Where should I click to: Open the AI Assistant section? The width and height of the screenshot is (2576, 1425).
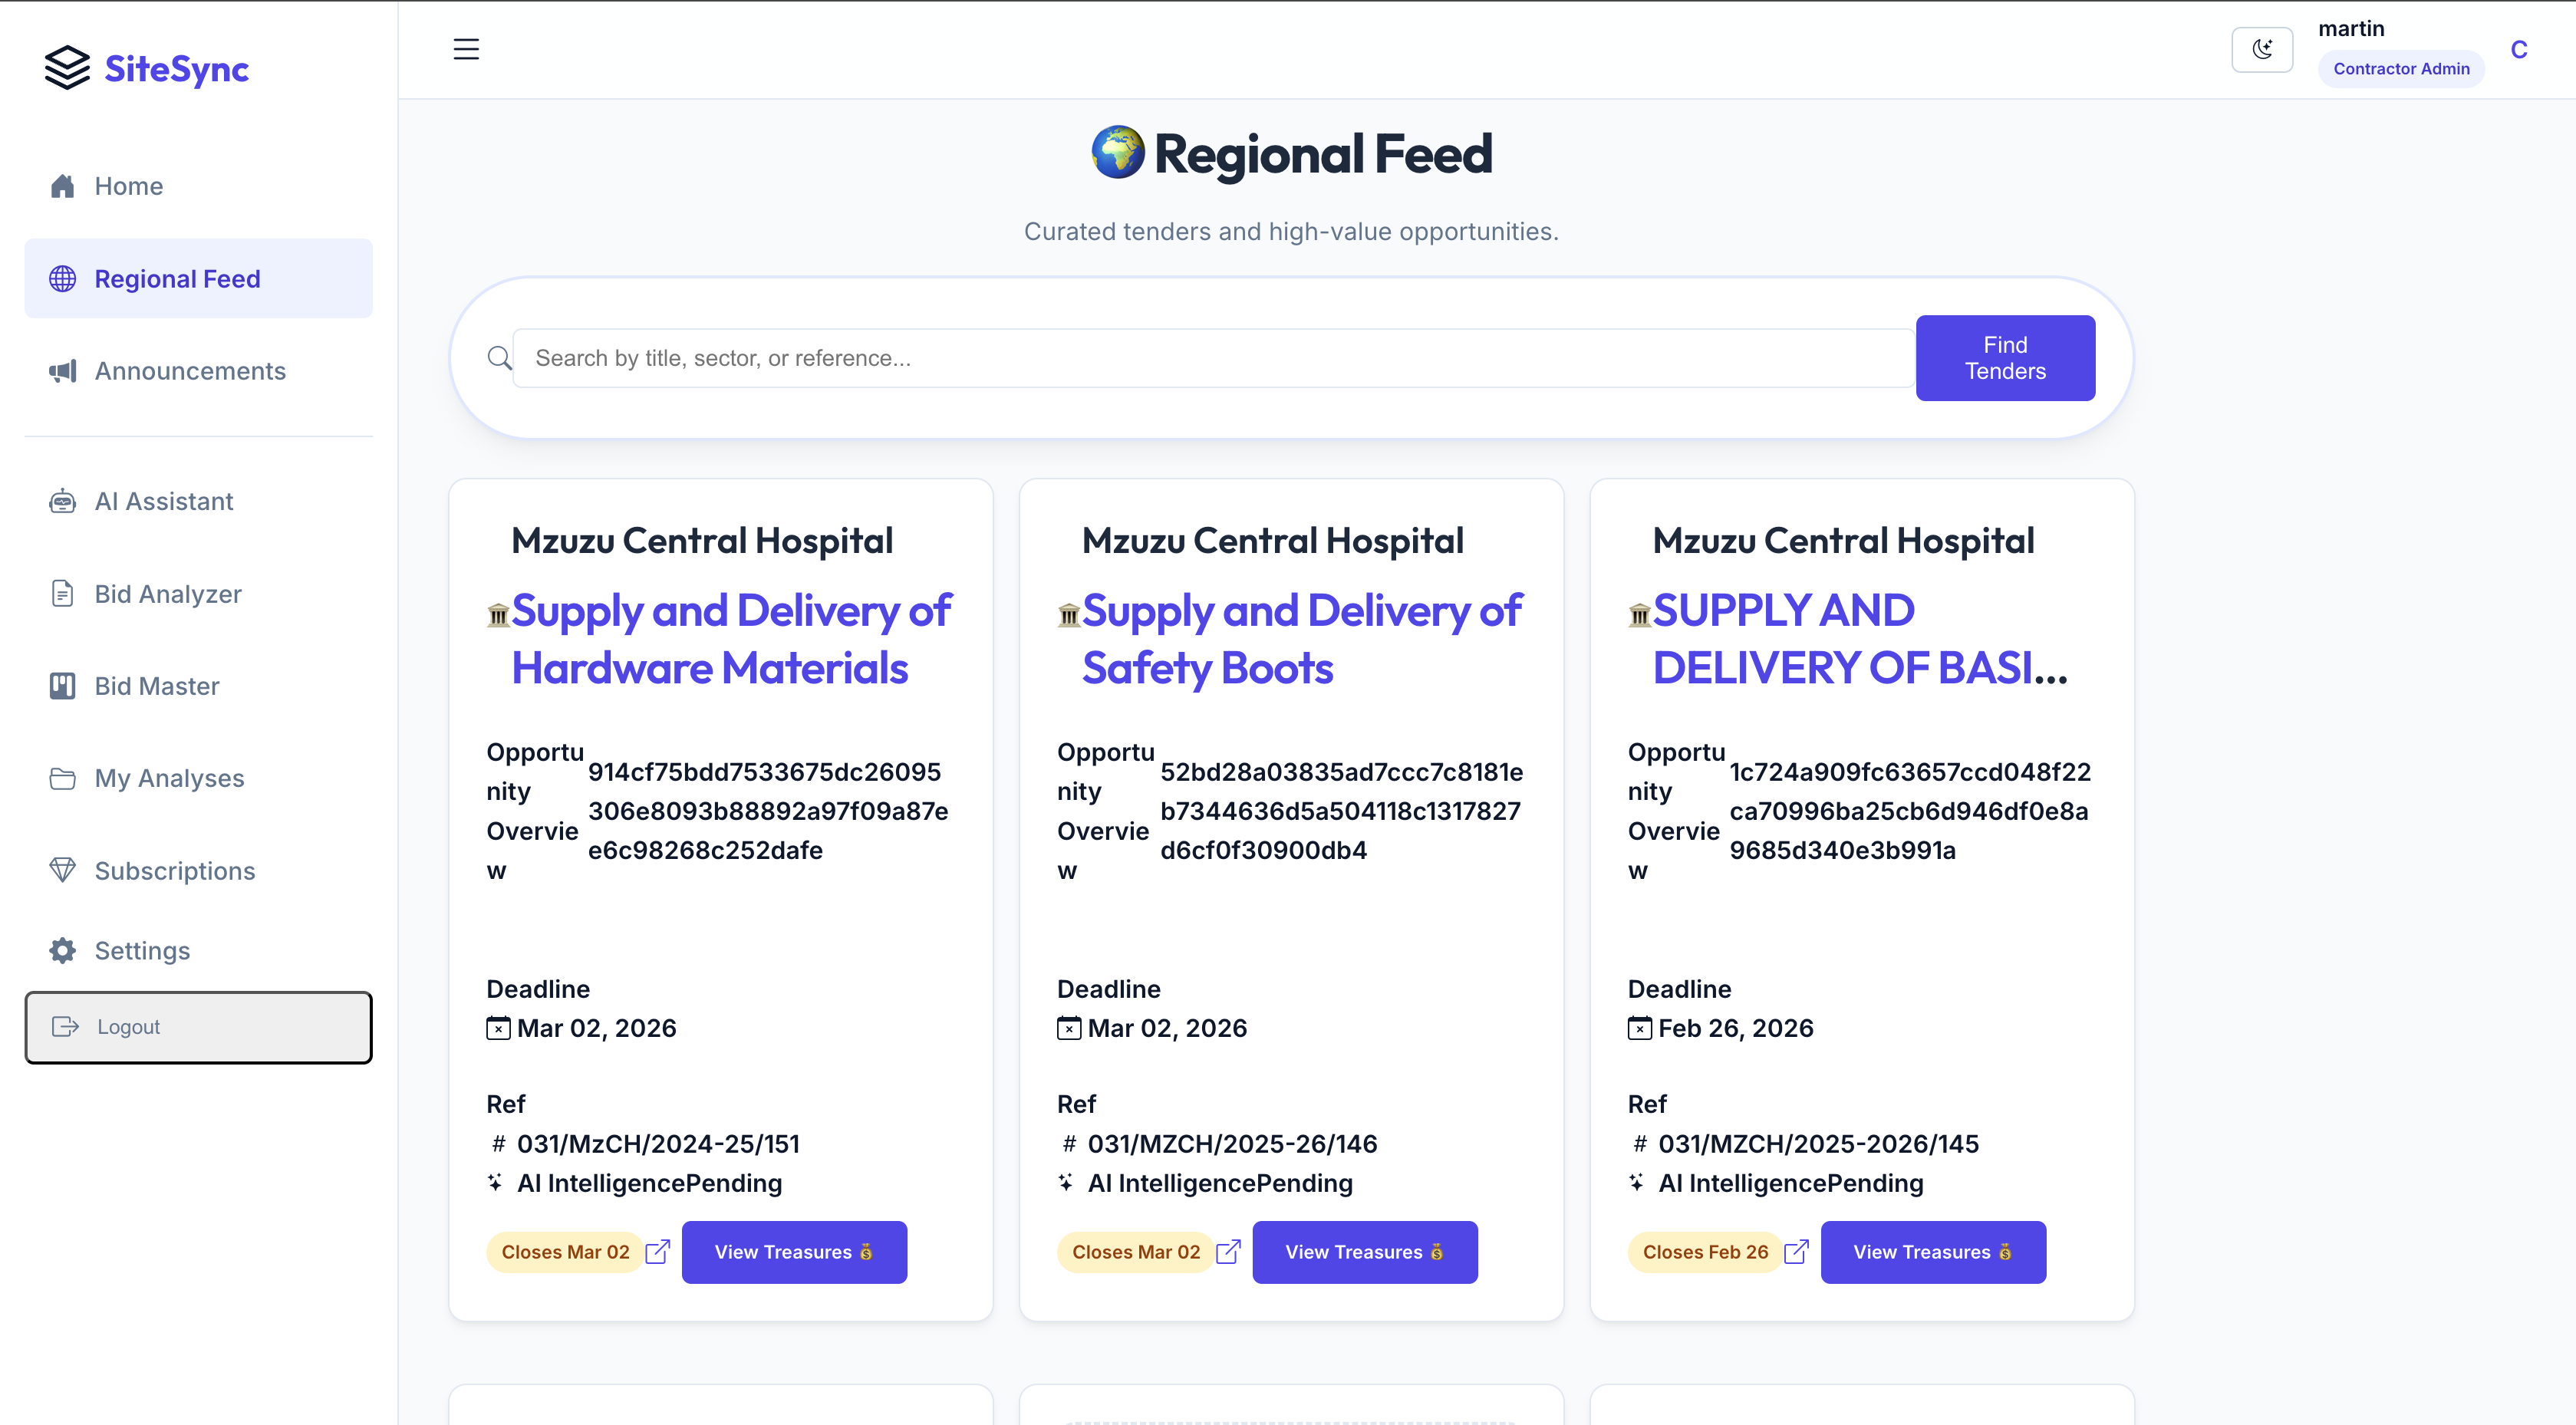[x=163, y=501]
